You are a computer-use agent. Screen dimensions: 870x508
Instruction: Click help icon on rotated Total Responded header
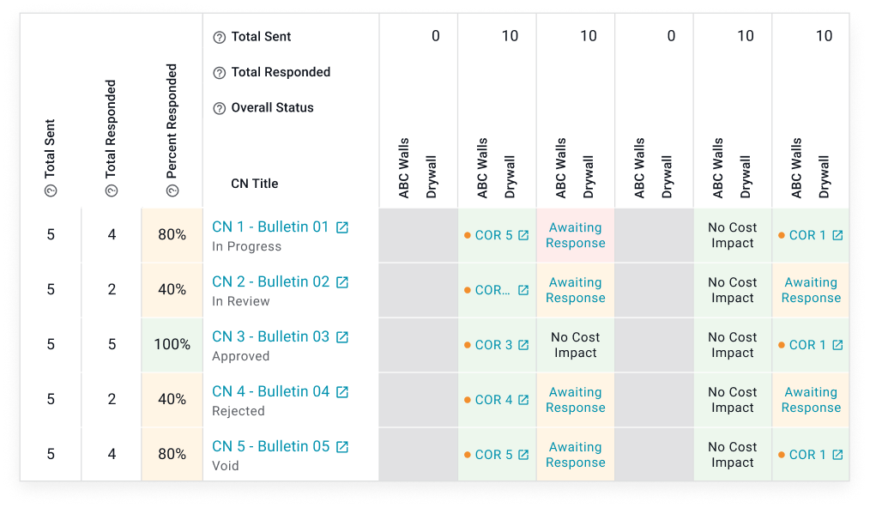(x=112, y=190)
